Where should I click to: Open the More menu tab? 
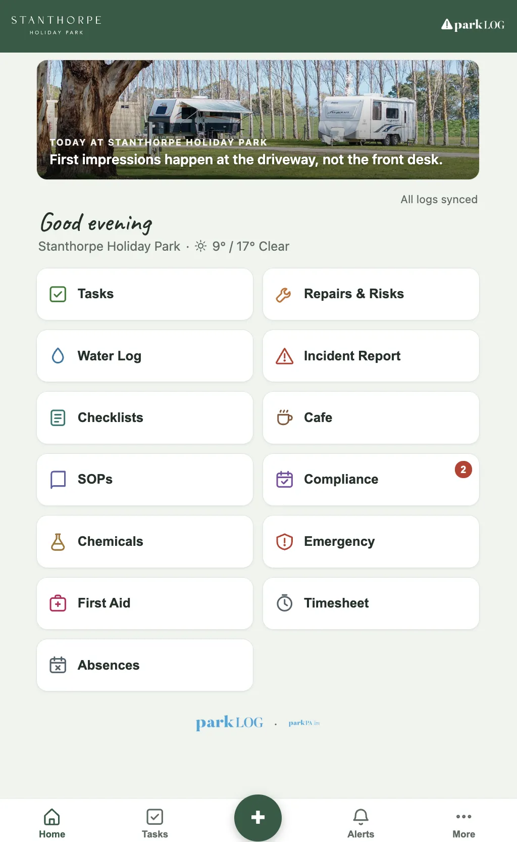pyautogui.click(x=464, y=823)
